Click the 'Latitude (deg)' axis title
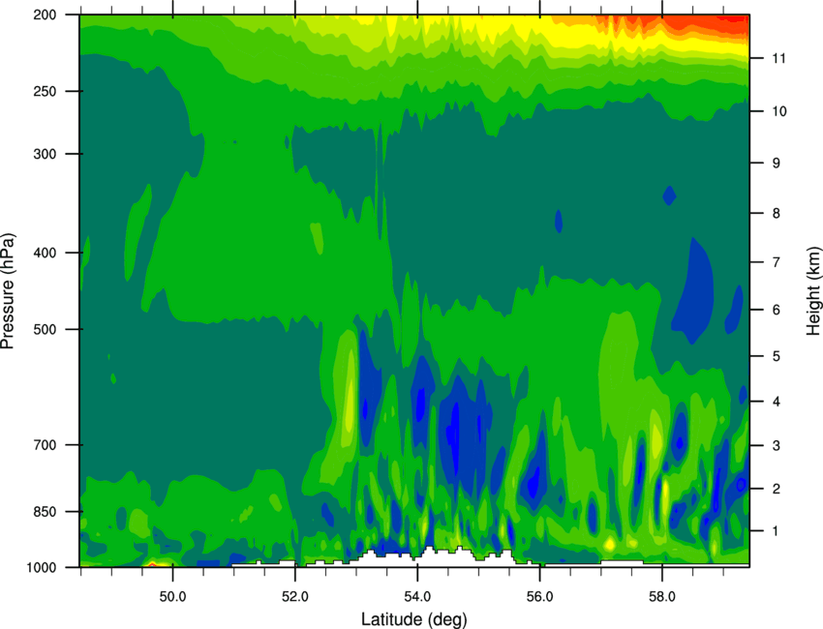The width and height of the screenshot is (823, 629). 414,619
